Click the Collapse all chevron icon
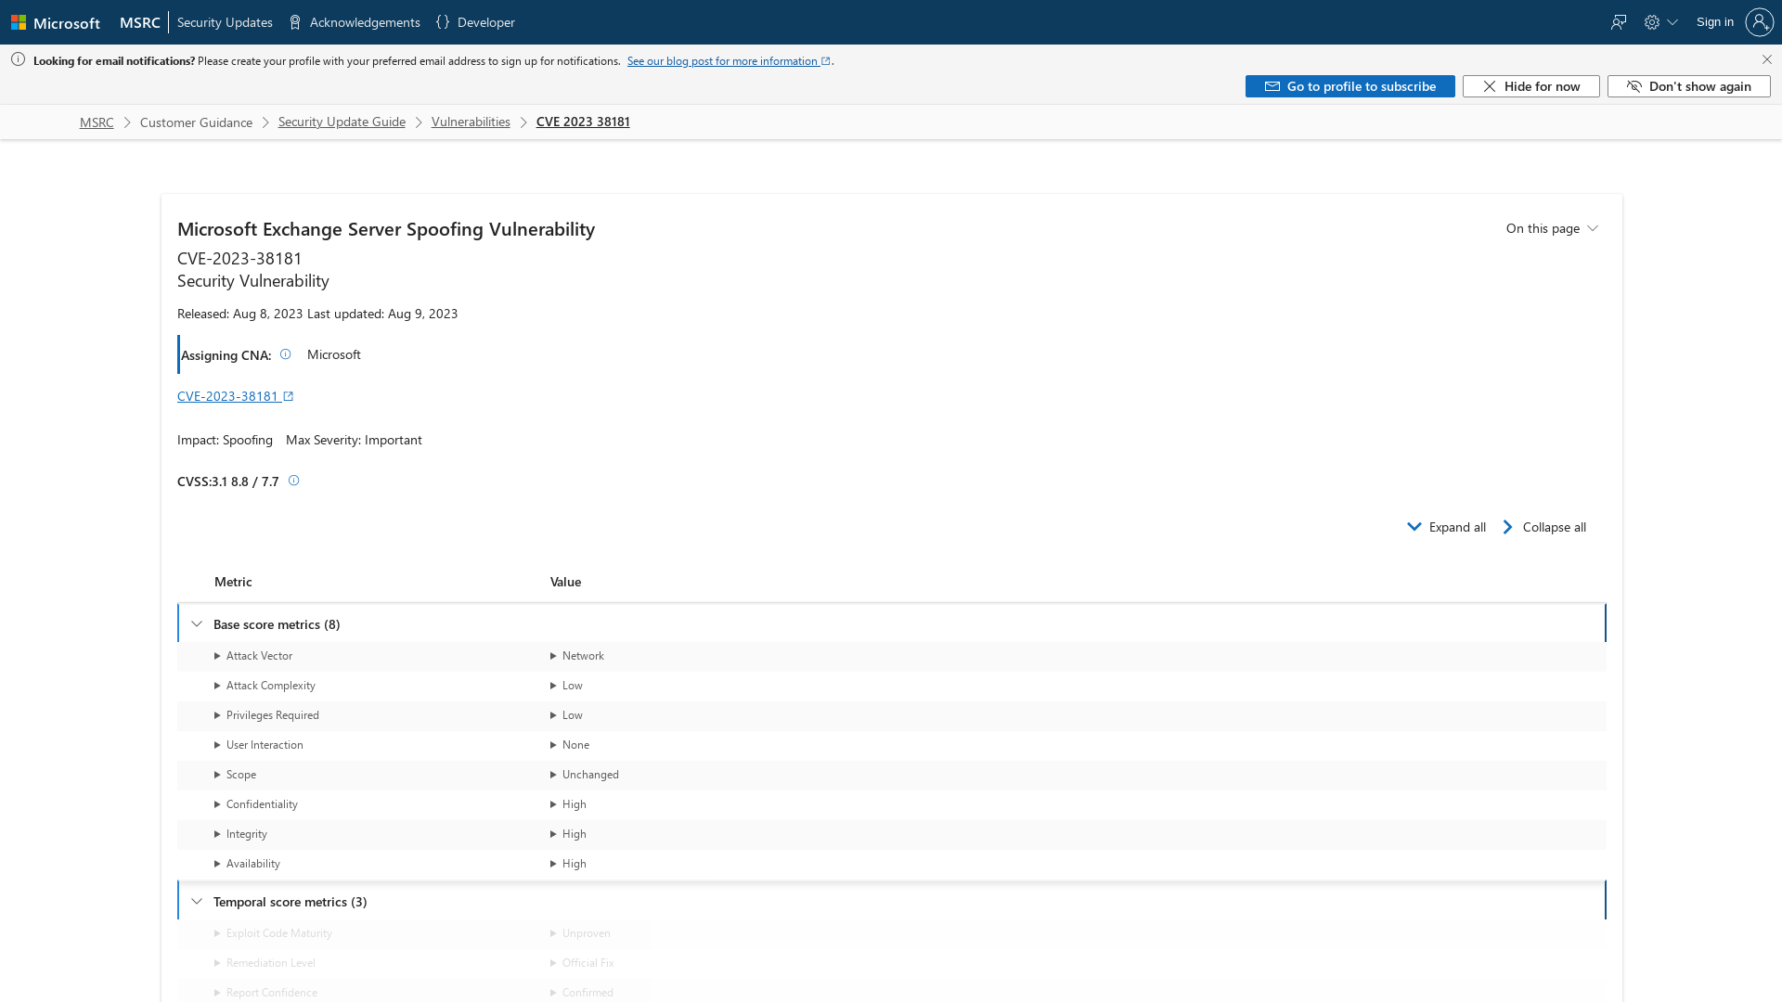1782x1002 pixels. [1508, 527]
